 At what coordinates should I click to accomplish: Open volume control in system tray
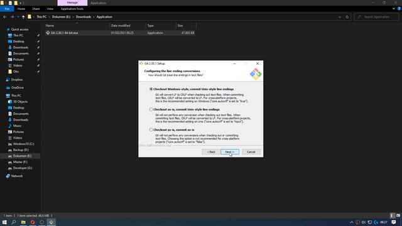363,222
